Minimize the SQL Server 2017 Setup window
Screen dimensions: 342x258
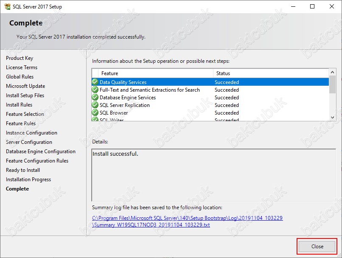tap(293, 6)
